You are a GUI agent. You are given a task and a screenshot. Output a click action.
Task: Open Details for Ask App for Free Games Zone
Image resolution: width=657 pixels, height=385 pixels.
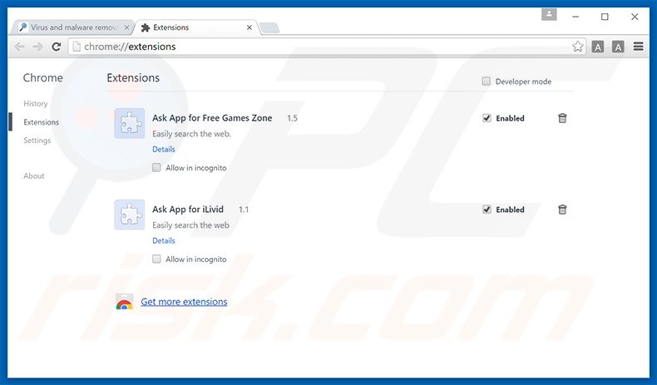tap(163, 149)
